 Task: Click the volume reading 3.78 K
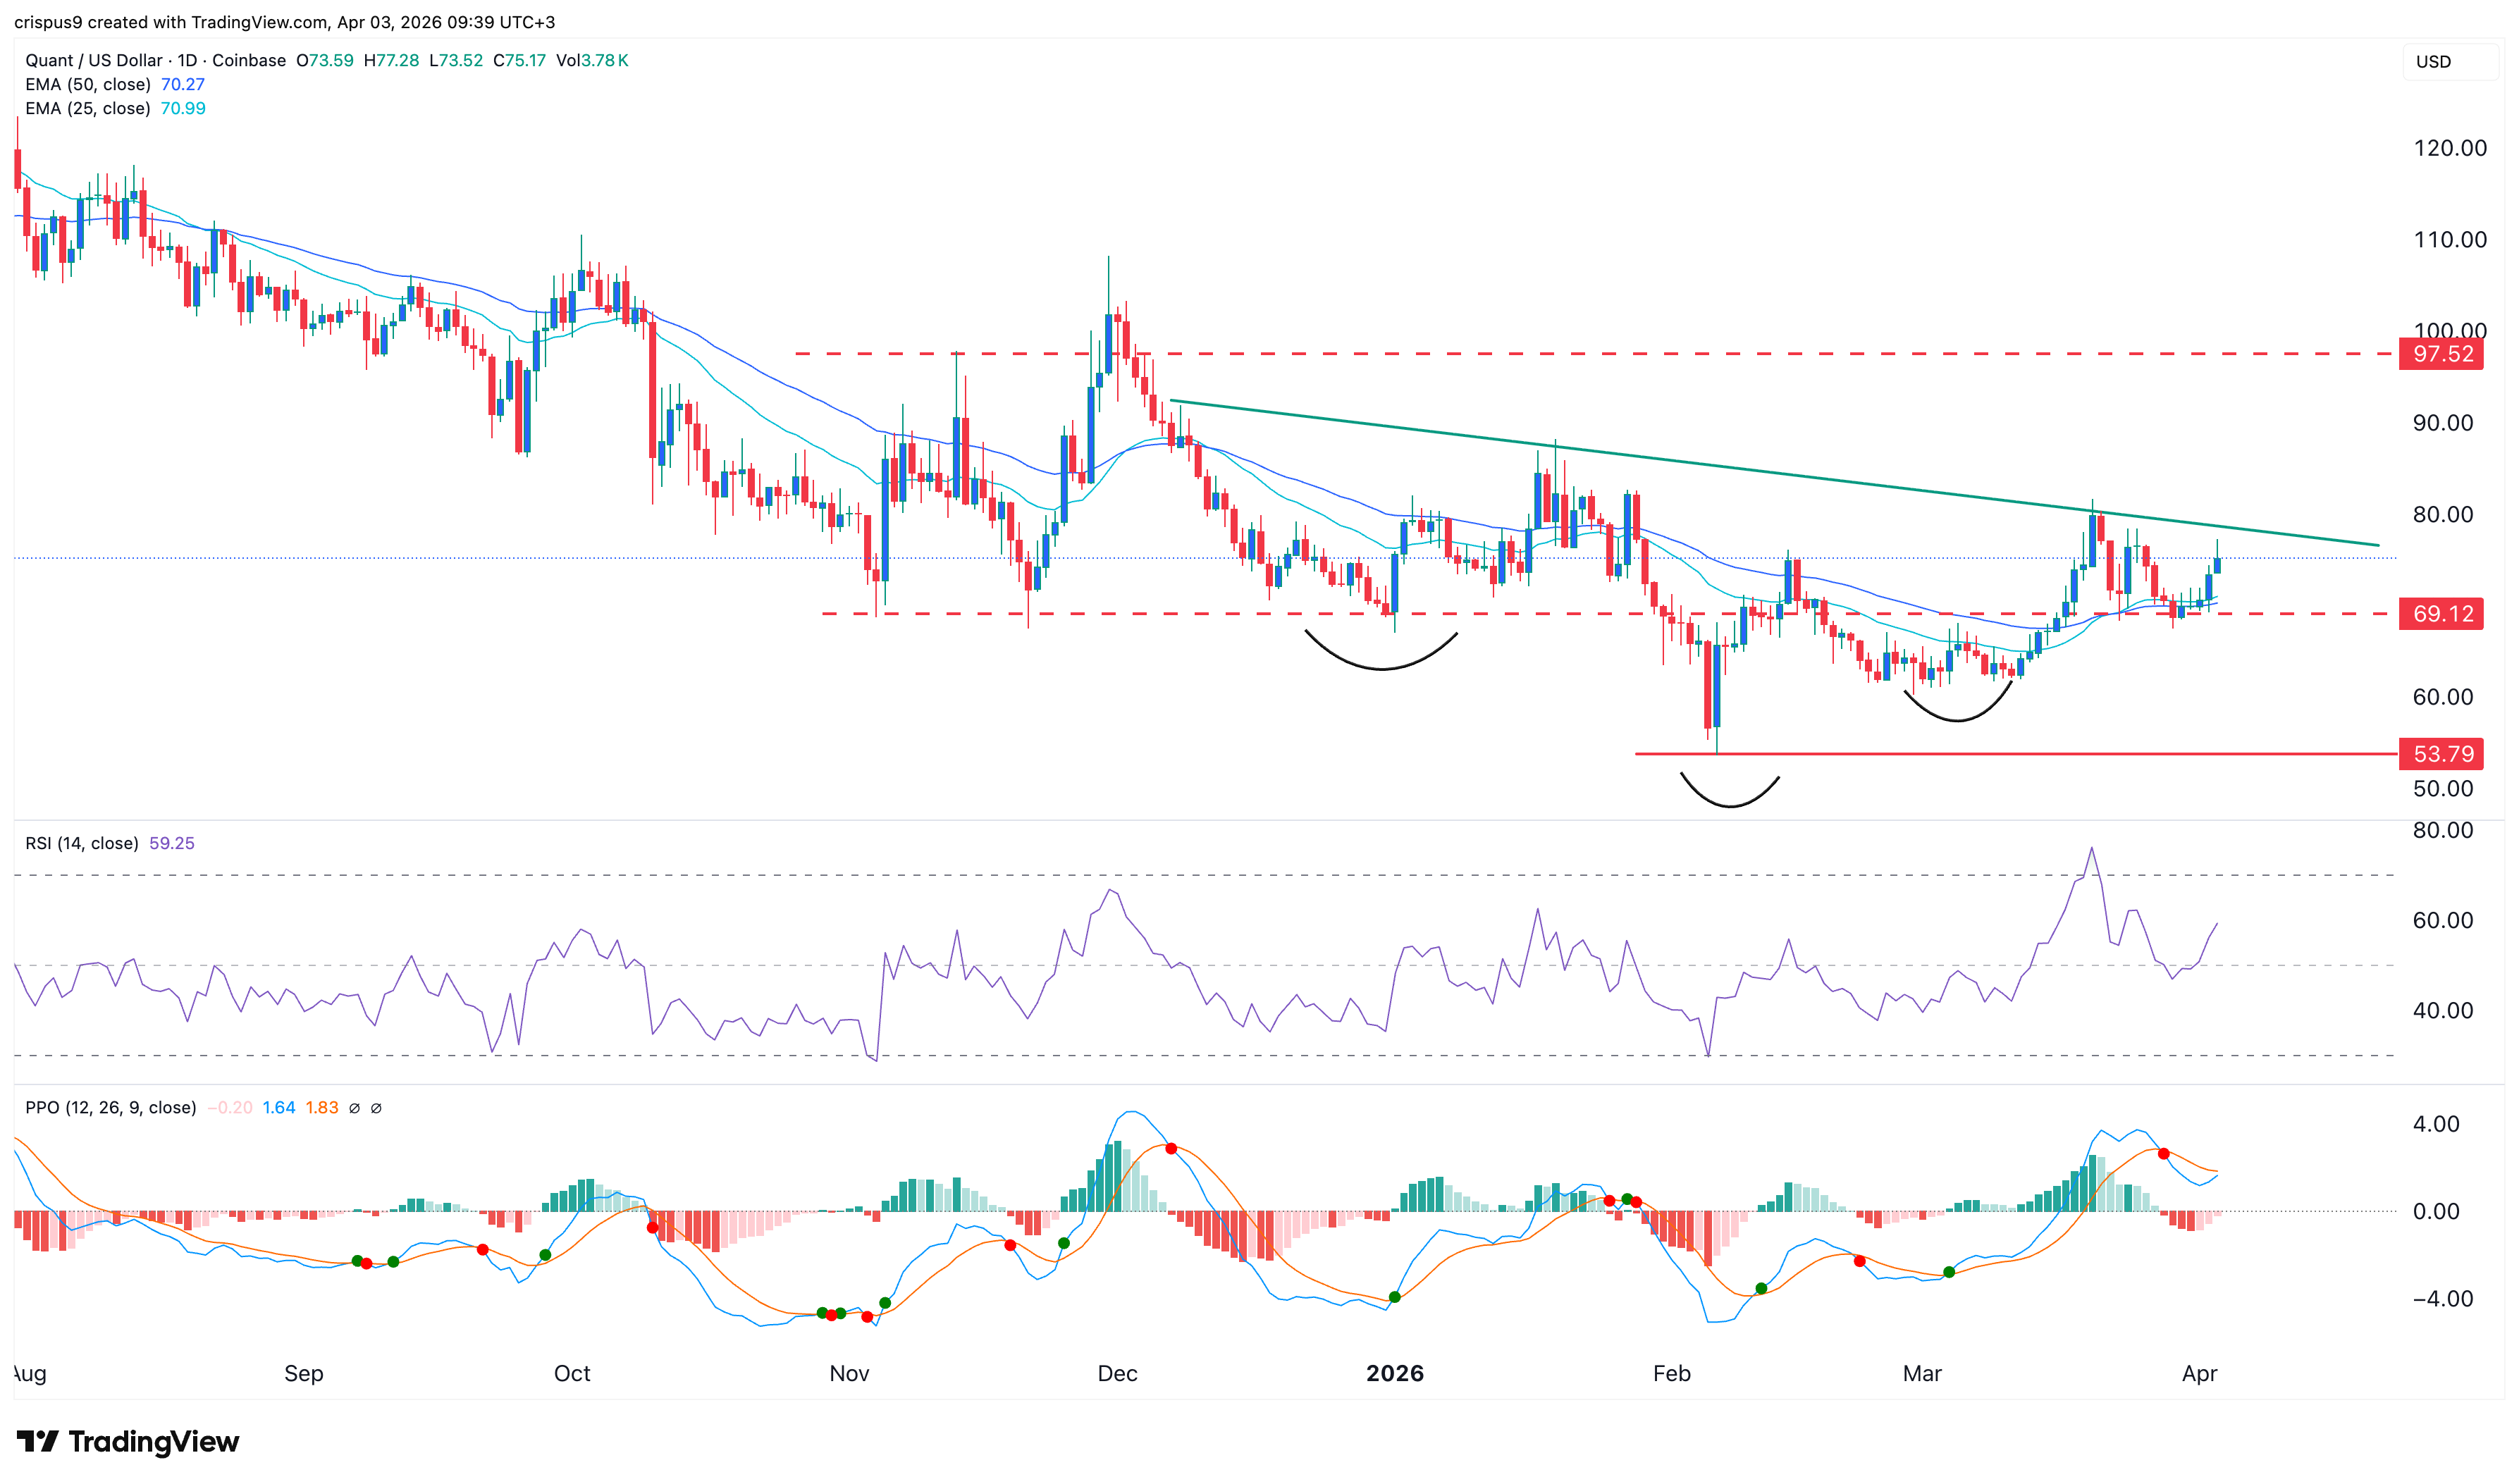pyautogui.click(x=605, y=60)
